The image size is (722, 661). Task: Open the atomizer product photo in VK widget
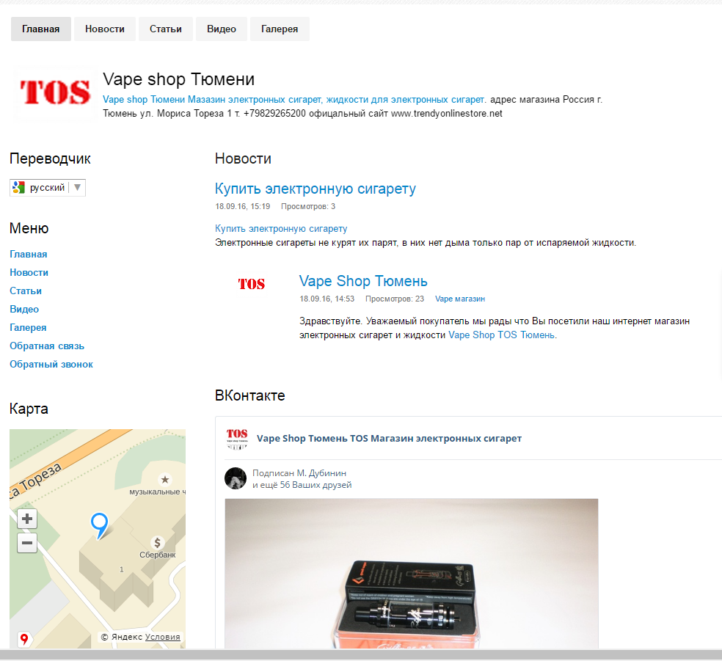click(x=412, y=574)
